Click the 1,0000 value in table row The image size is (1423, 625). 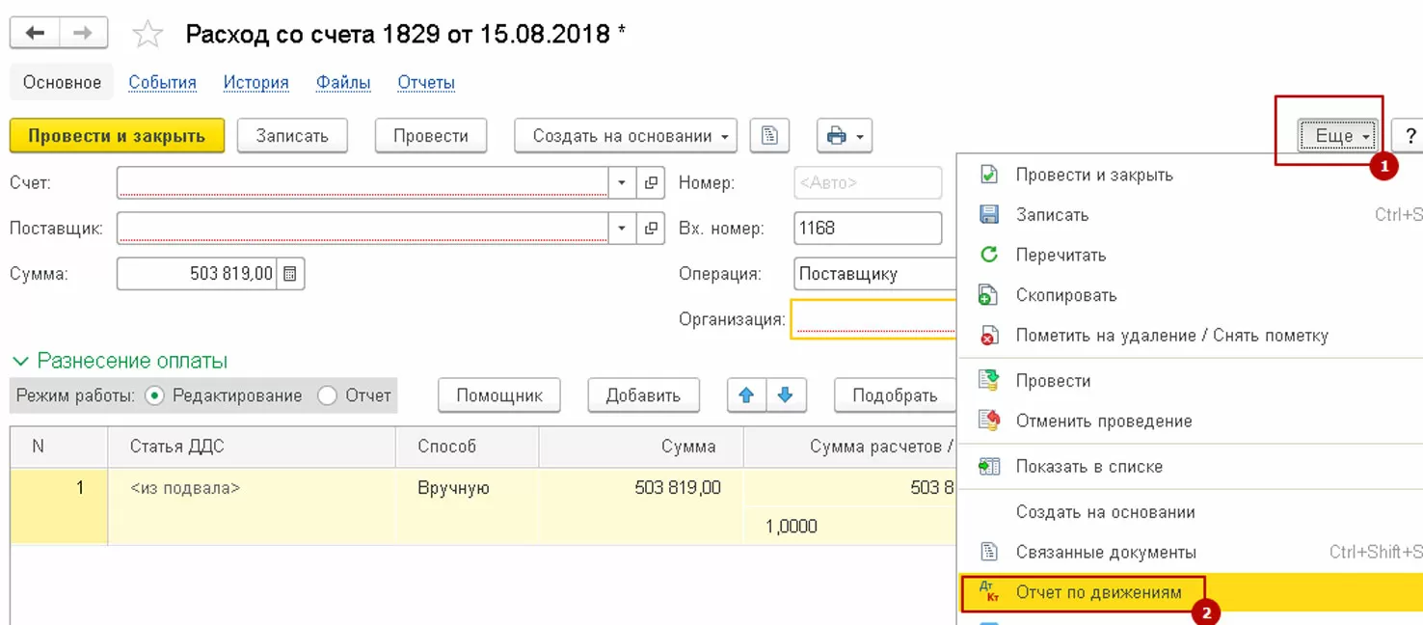pos(792,527)
